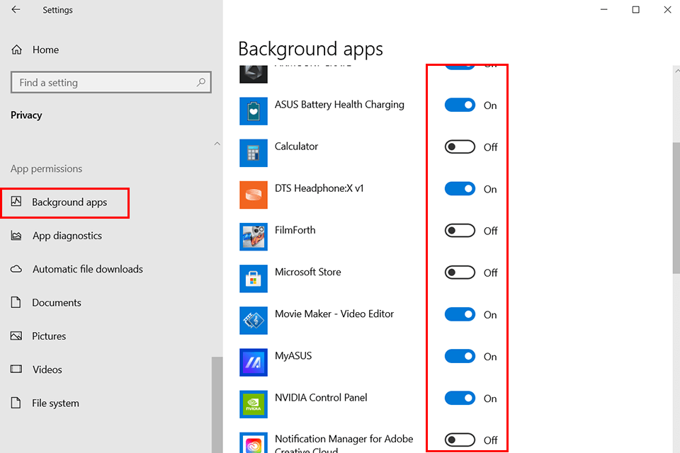Click the Automatic file downloads cloud icon
Screen dimensions: 680x453
16,269
